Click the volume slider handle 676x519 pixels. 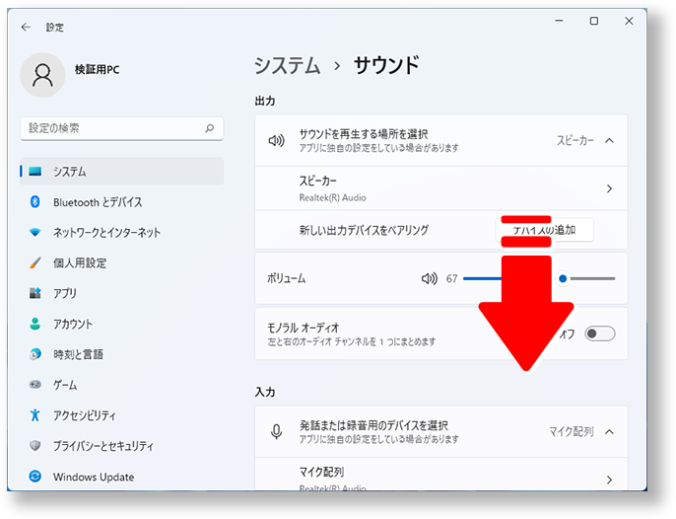pos(563,278)
